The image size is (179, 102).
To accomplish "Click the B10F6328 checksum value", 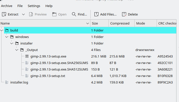I will (x=165, y=76).
